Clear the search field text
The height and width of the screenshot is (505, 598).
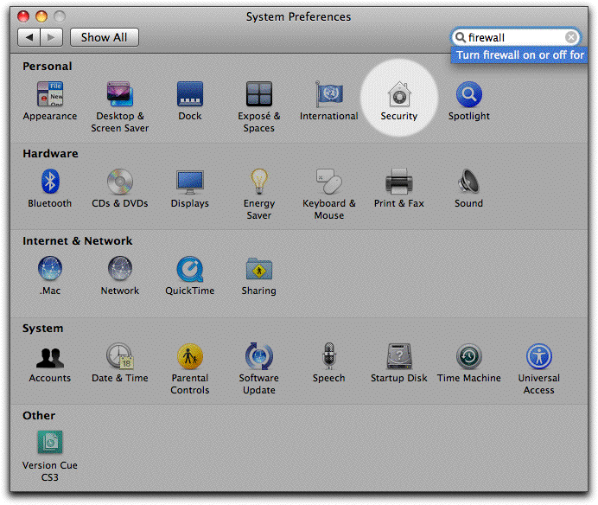[x=571, y=37]
